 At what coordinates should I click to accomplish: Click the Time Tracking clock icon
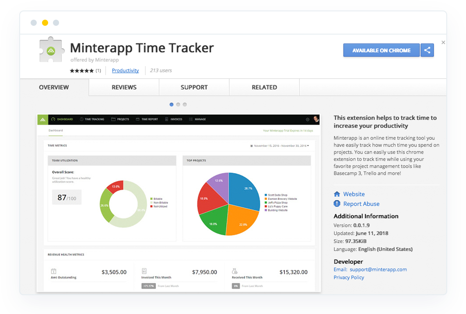[81, 119]
